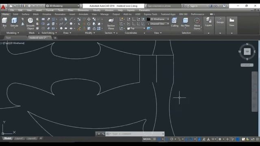This screenshot has height=146, width=260.
Task: Open the 2D Wireframe visual style dropdown
Action: coord(158,19)
